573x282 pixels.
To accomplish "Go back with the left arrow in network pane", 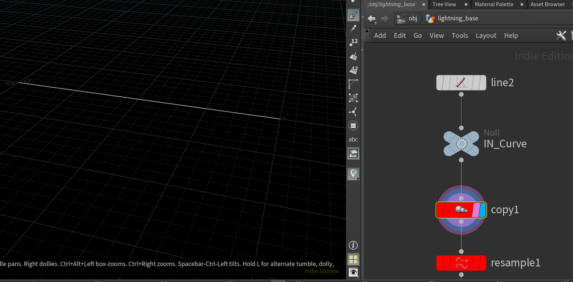I will (x=372, y=19).
